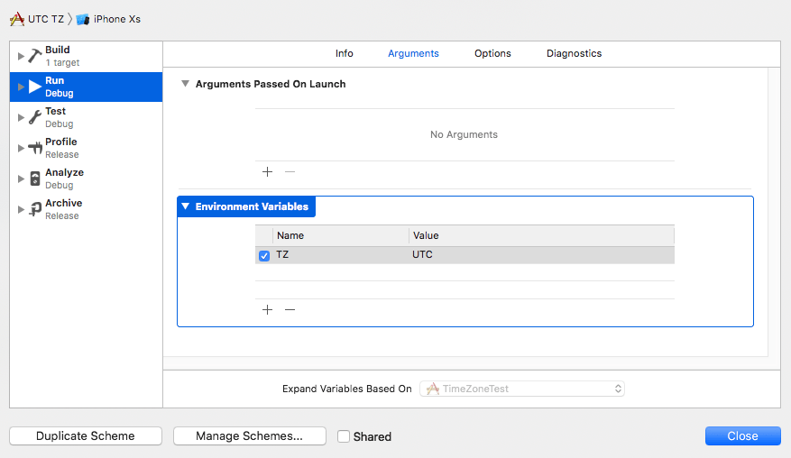Add a new environment variable with plus
Image resolution: width=791 pixels, height=458 pixels.
tap(267, 309)
